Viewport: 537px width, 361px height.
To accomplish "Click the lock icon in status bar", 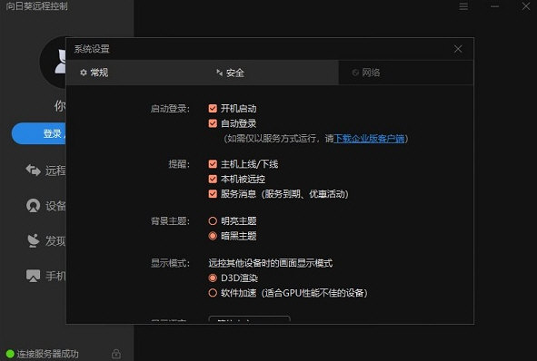I will pyautogui.click(x=116, y=354).
